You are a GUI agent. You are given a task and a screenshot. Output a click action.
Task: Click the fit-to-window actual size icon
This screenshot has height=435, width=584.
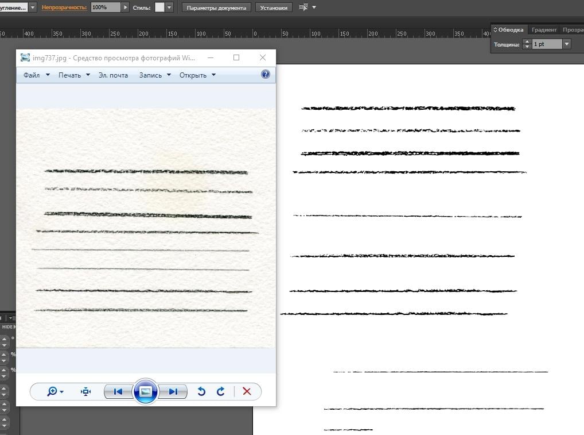click(85, 391)
